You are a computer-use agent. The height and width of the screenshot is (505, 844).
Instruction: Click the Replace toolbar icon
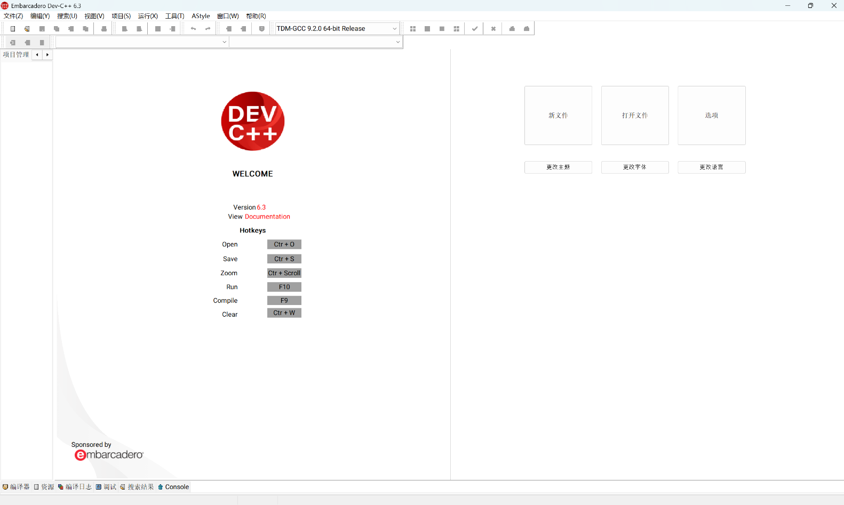139,29
